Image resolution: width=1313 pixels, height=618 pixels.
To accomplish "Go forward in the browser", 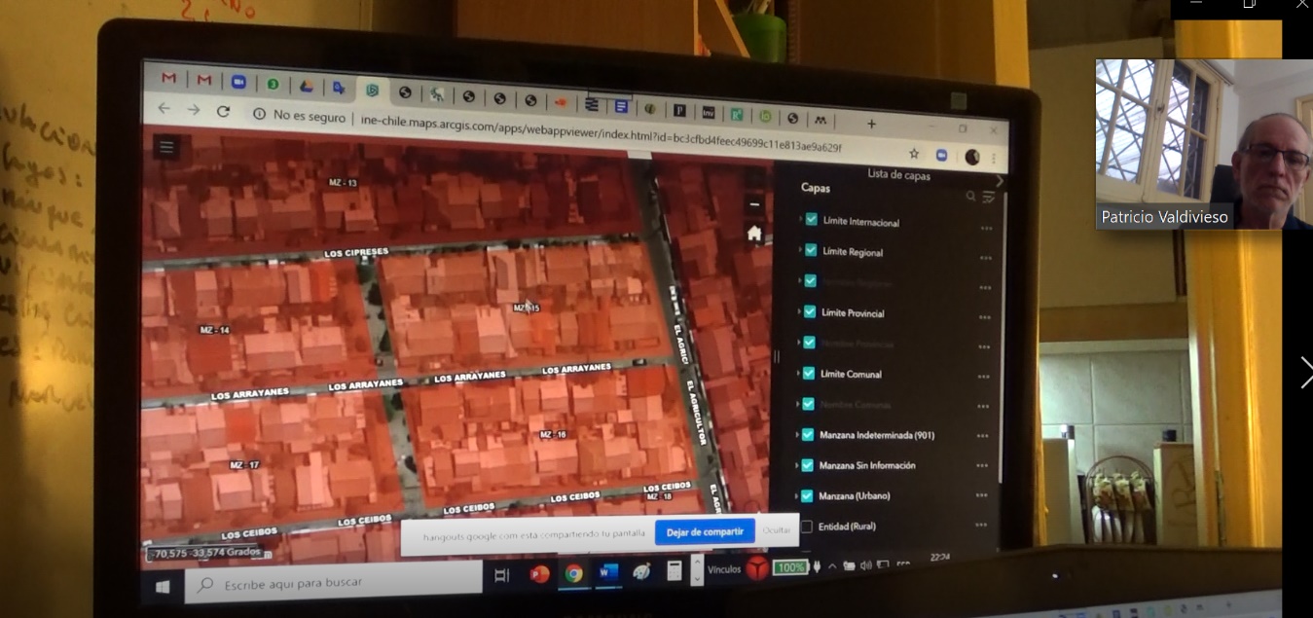I will point(193,110).
